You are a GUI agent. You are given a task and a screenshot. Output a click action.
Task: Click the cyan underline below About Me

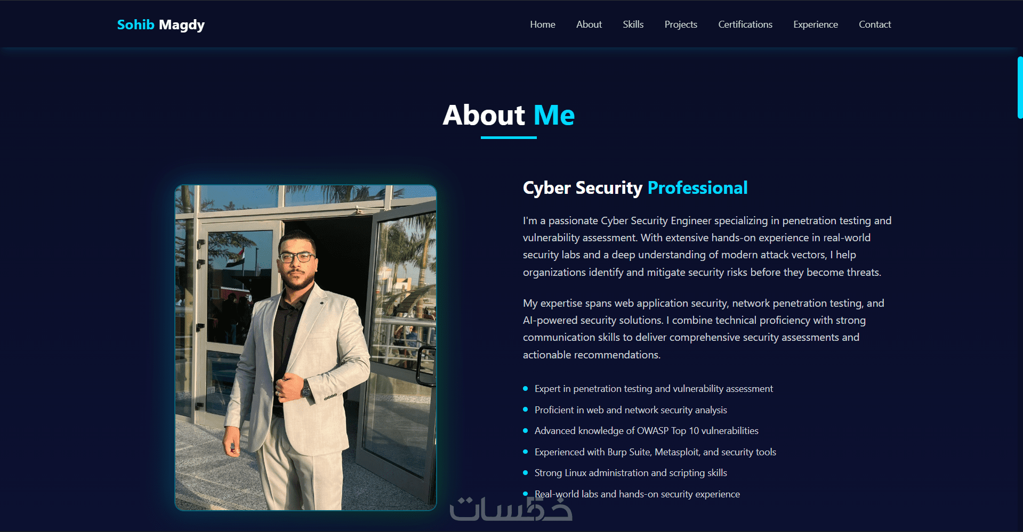click(x=509, y=137)
